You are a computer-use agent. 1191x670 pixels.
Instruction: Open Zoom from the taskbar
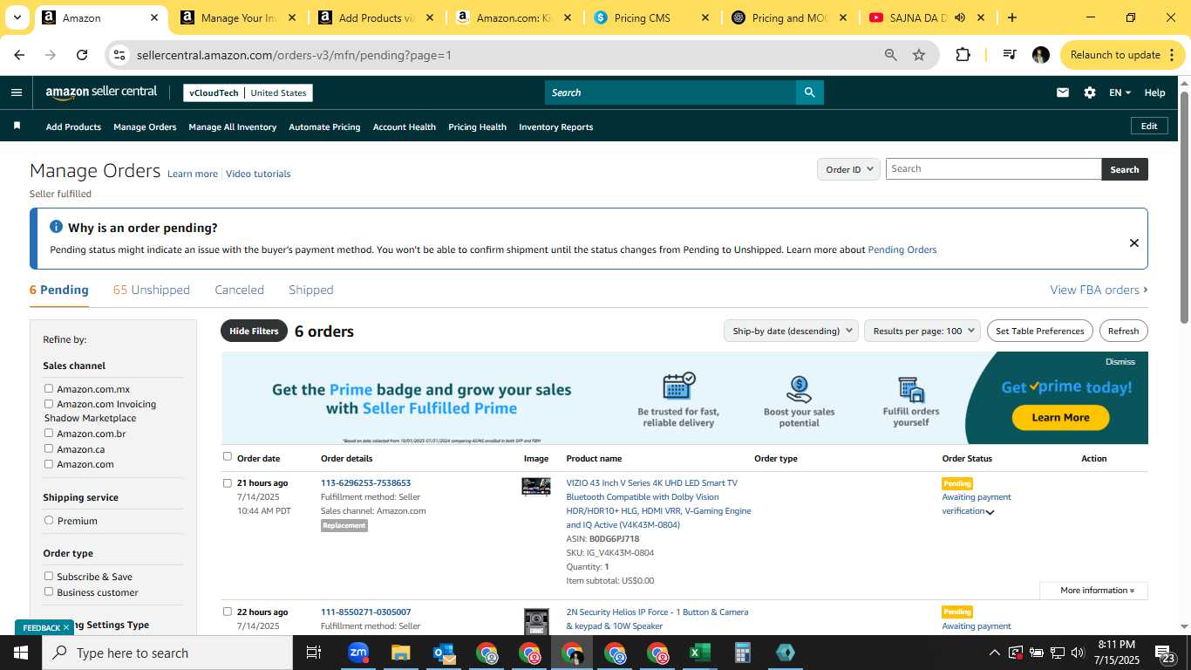(358, 653)
